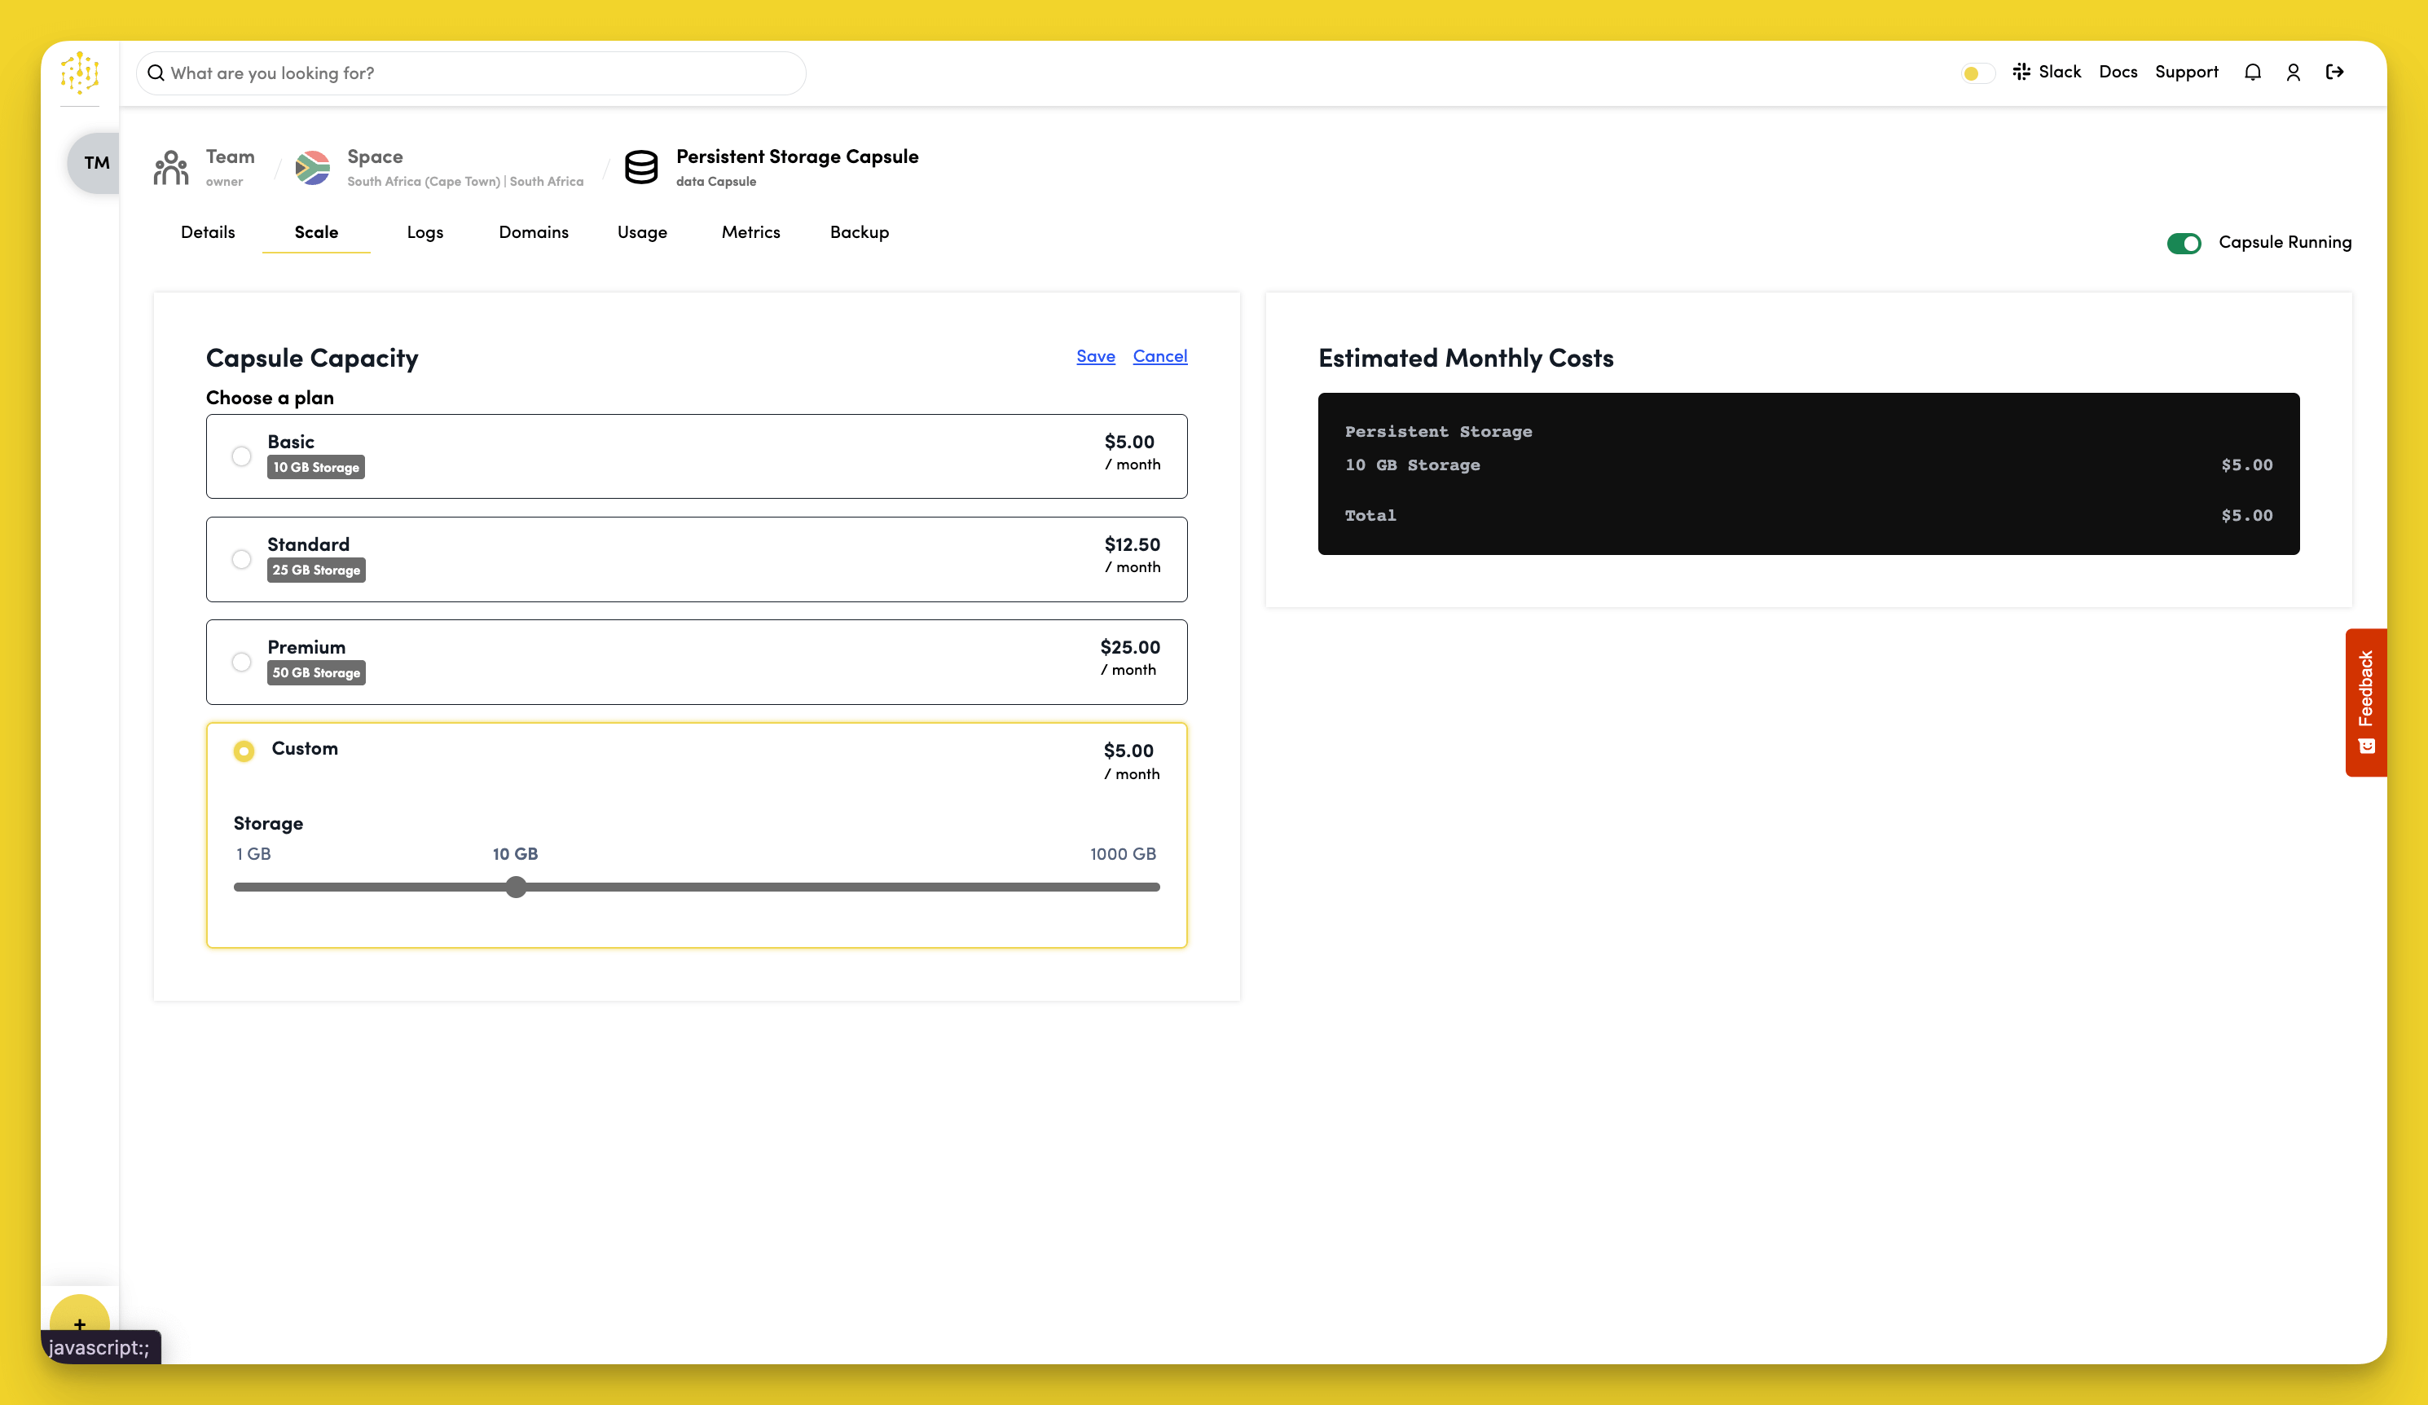Screen dimensions: 2428x1405
Task: Switch to the Backup tab
Action: pos(859,232)
